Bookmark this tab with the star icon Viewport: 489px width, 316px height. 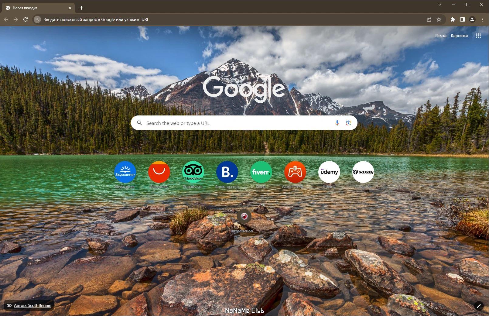439,19
